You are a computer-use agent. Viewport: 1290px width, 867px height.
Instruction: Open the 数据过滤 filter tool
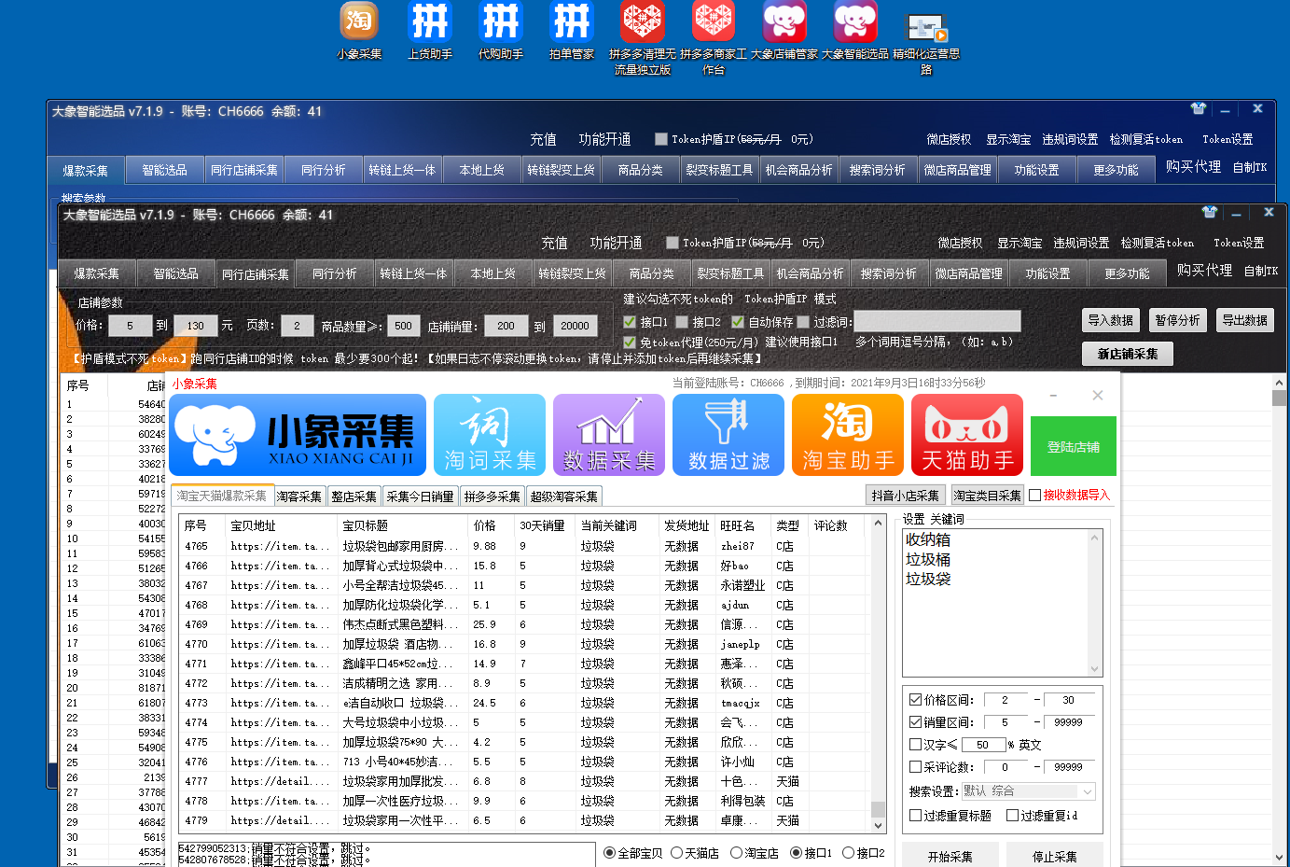pos(728,434)
